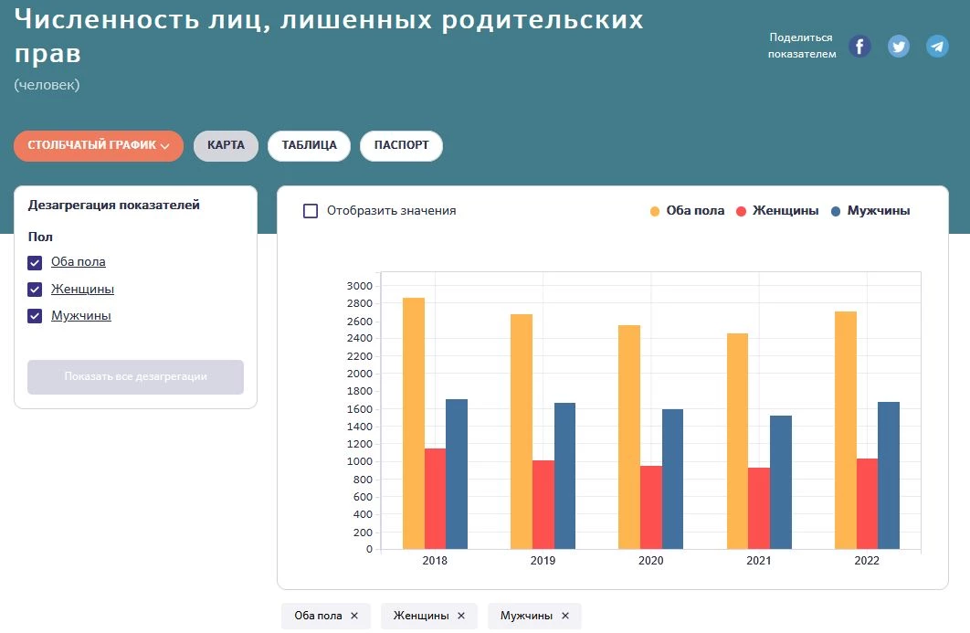The height and width of the screenshot is (633, 970).
Task: Click the 'Дезагрегация показателей' heading
Action: (114, 205)
